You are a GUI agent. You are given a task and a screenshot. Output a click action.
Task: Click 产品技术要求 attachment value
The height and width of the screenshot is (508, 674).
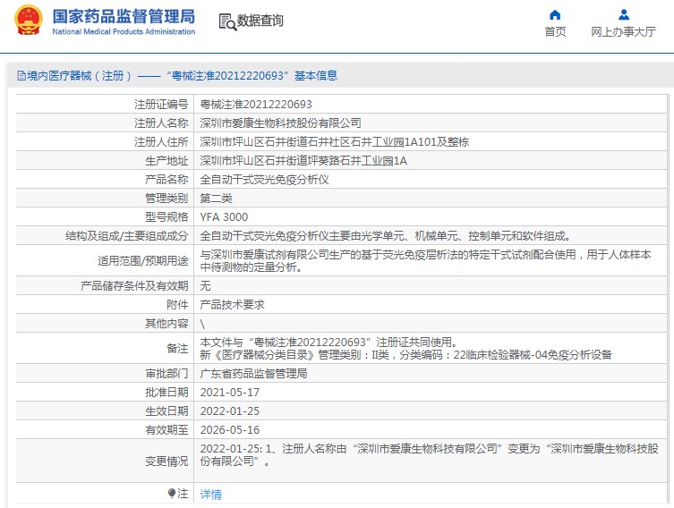pos(232,305)
